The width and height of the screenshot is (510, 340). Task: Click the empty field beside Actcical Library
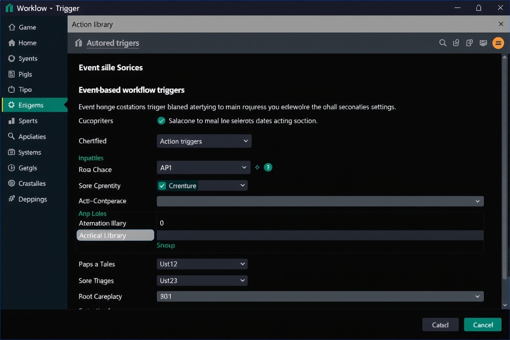[320, 235]
